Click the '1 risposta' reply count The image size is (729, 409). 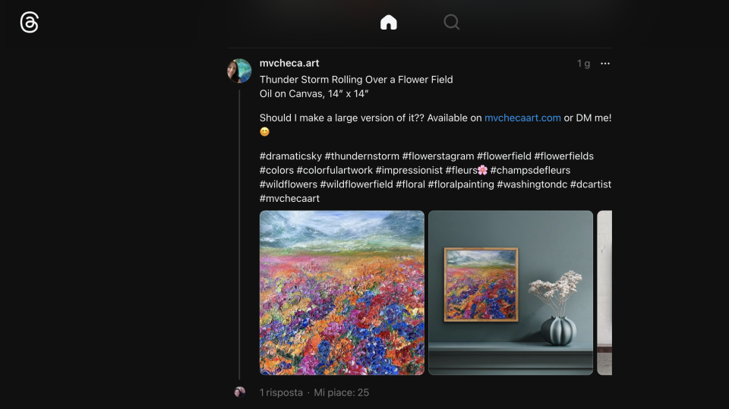pyautogui.click(x=281, y=393)
